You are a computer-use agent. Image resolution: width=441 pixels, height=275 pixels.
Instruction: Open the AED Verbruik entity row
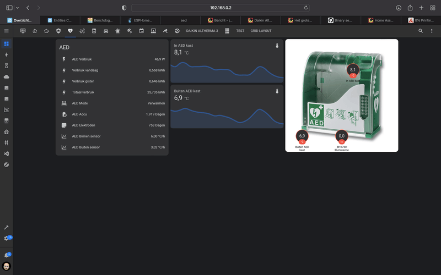coord(112,59)
